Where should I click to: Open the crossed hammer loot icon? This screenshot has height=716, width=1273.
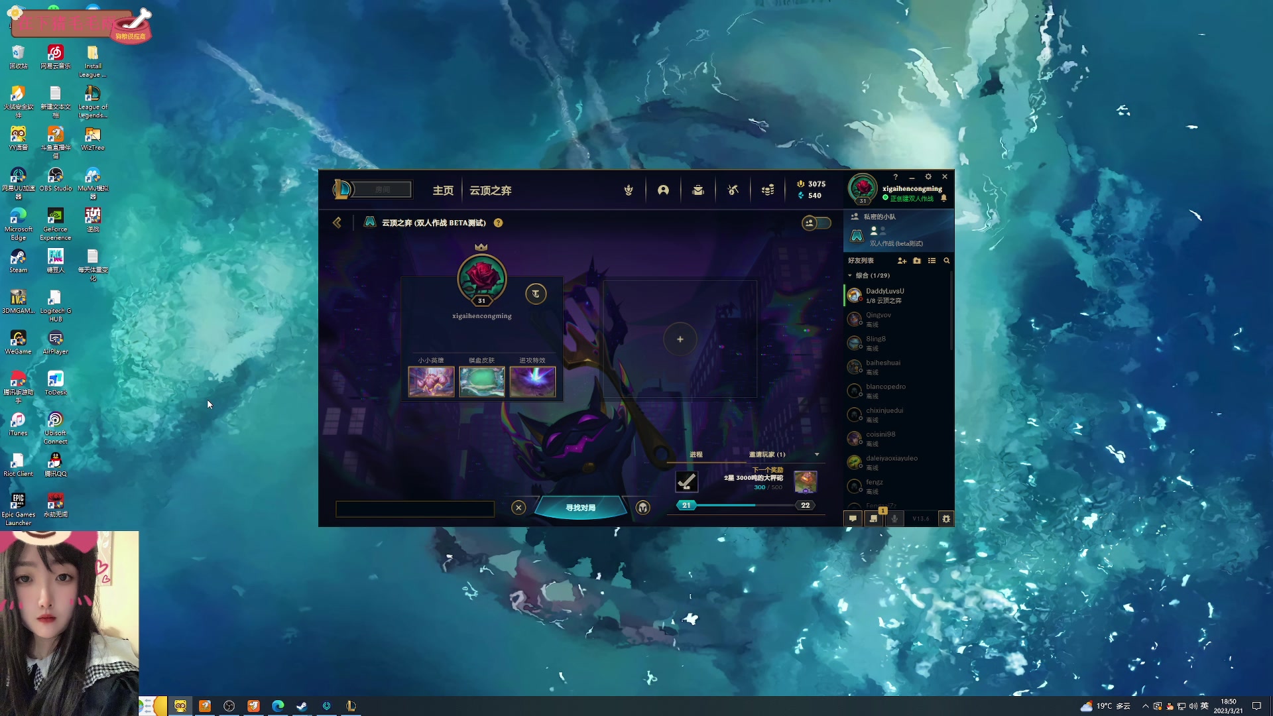pyautogui.click(x=733, y=190)
